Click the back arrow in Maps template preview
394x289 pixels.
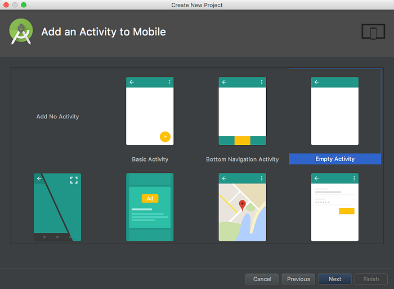(x=224, y=178)
